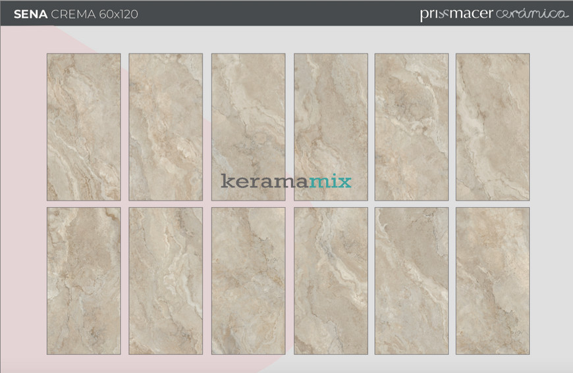The height and width of the screenshot is (373, 573).
Task: Select the fifth tile in the bottom row
Action: 412,281
